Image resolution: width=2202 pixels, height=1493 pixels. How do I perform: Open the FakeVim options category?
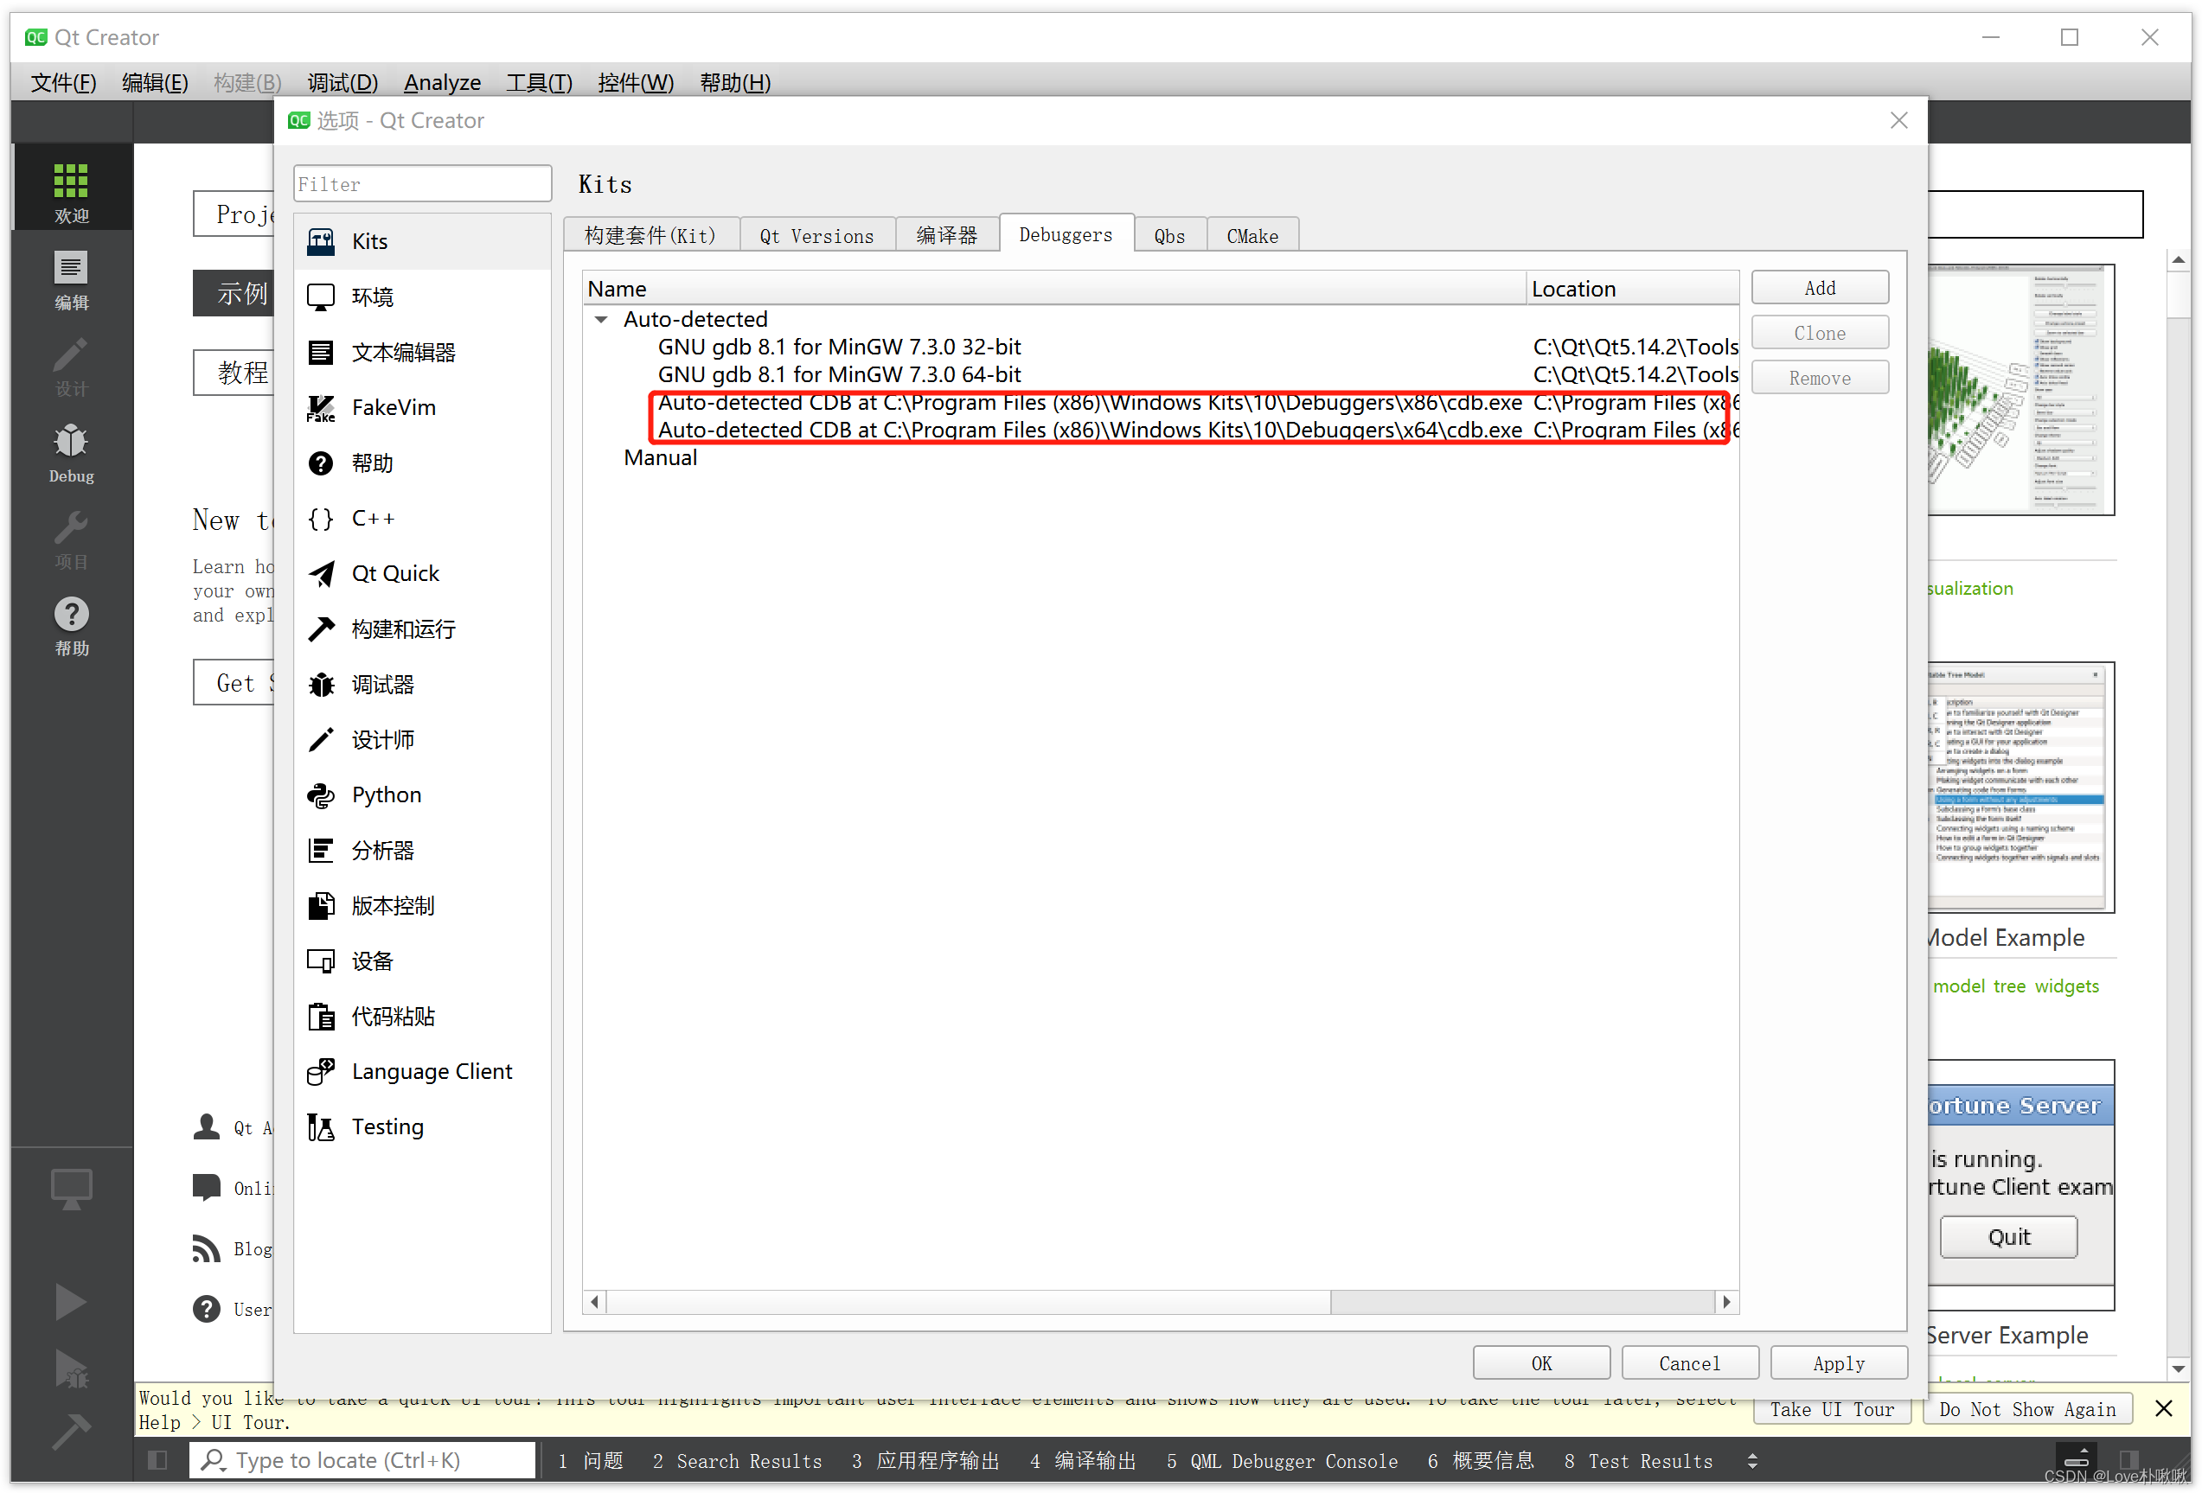(x=393, y=407)
